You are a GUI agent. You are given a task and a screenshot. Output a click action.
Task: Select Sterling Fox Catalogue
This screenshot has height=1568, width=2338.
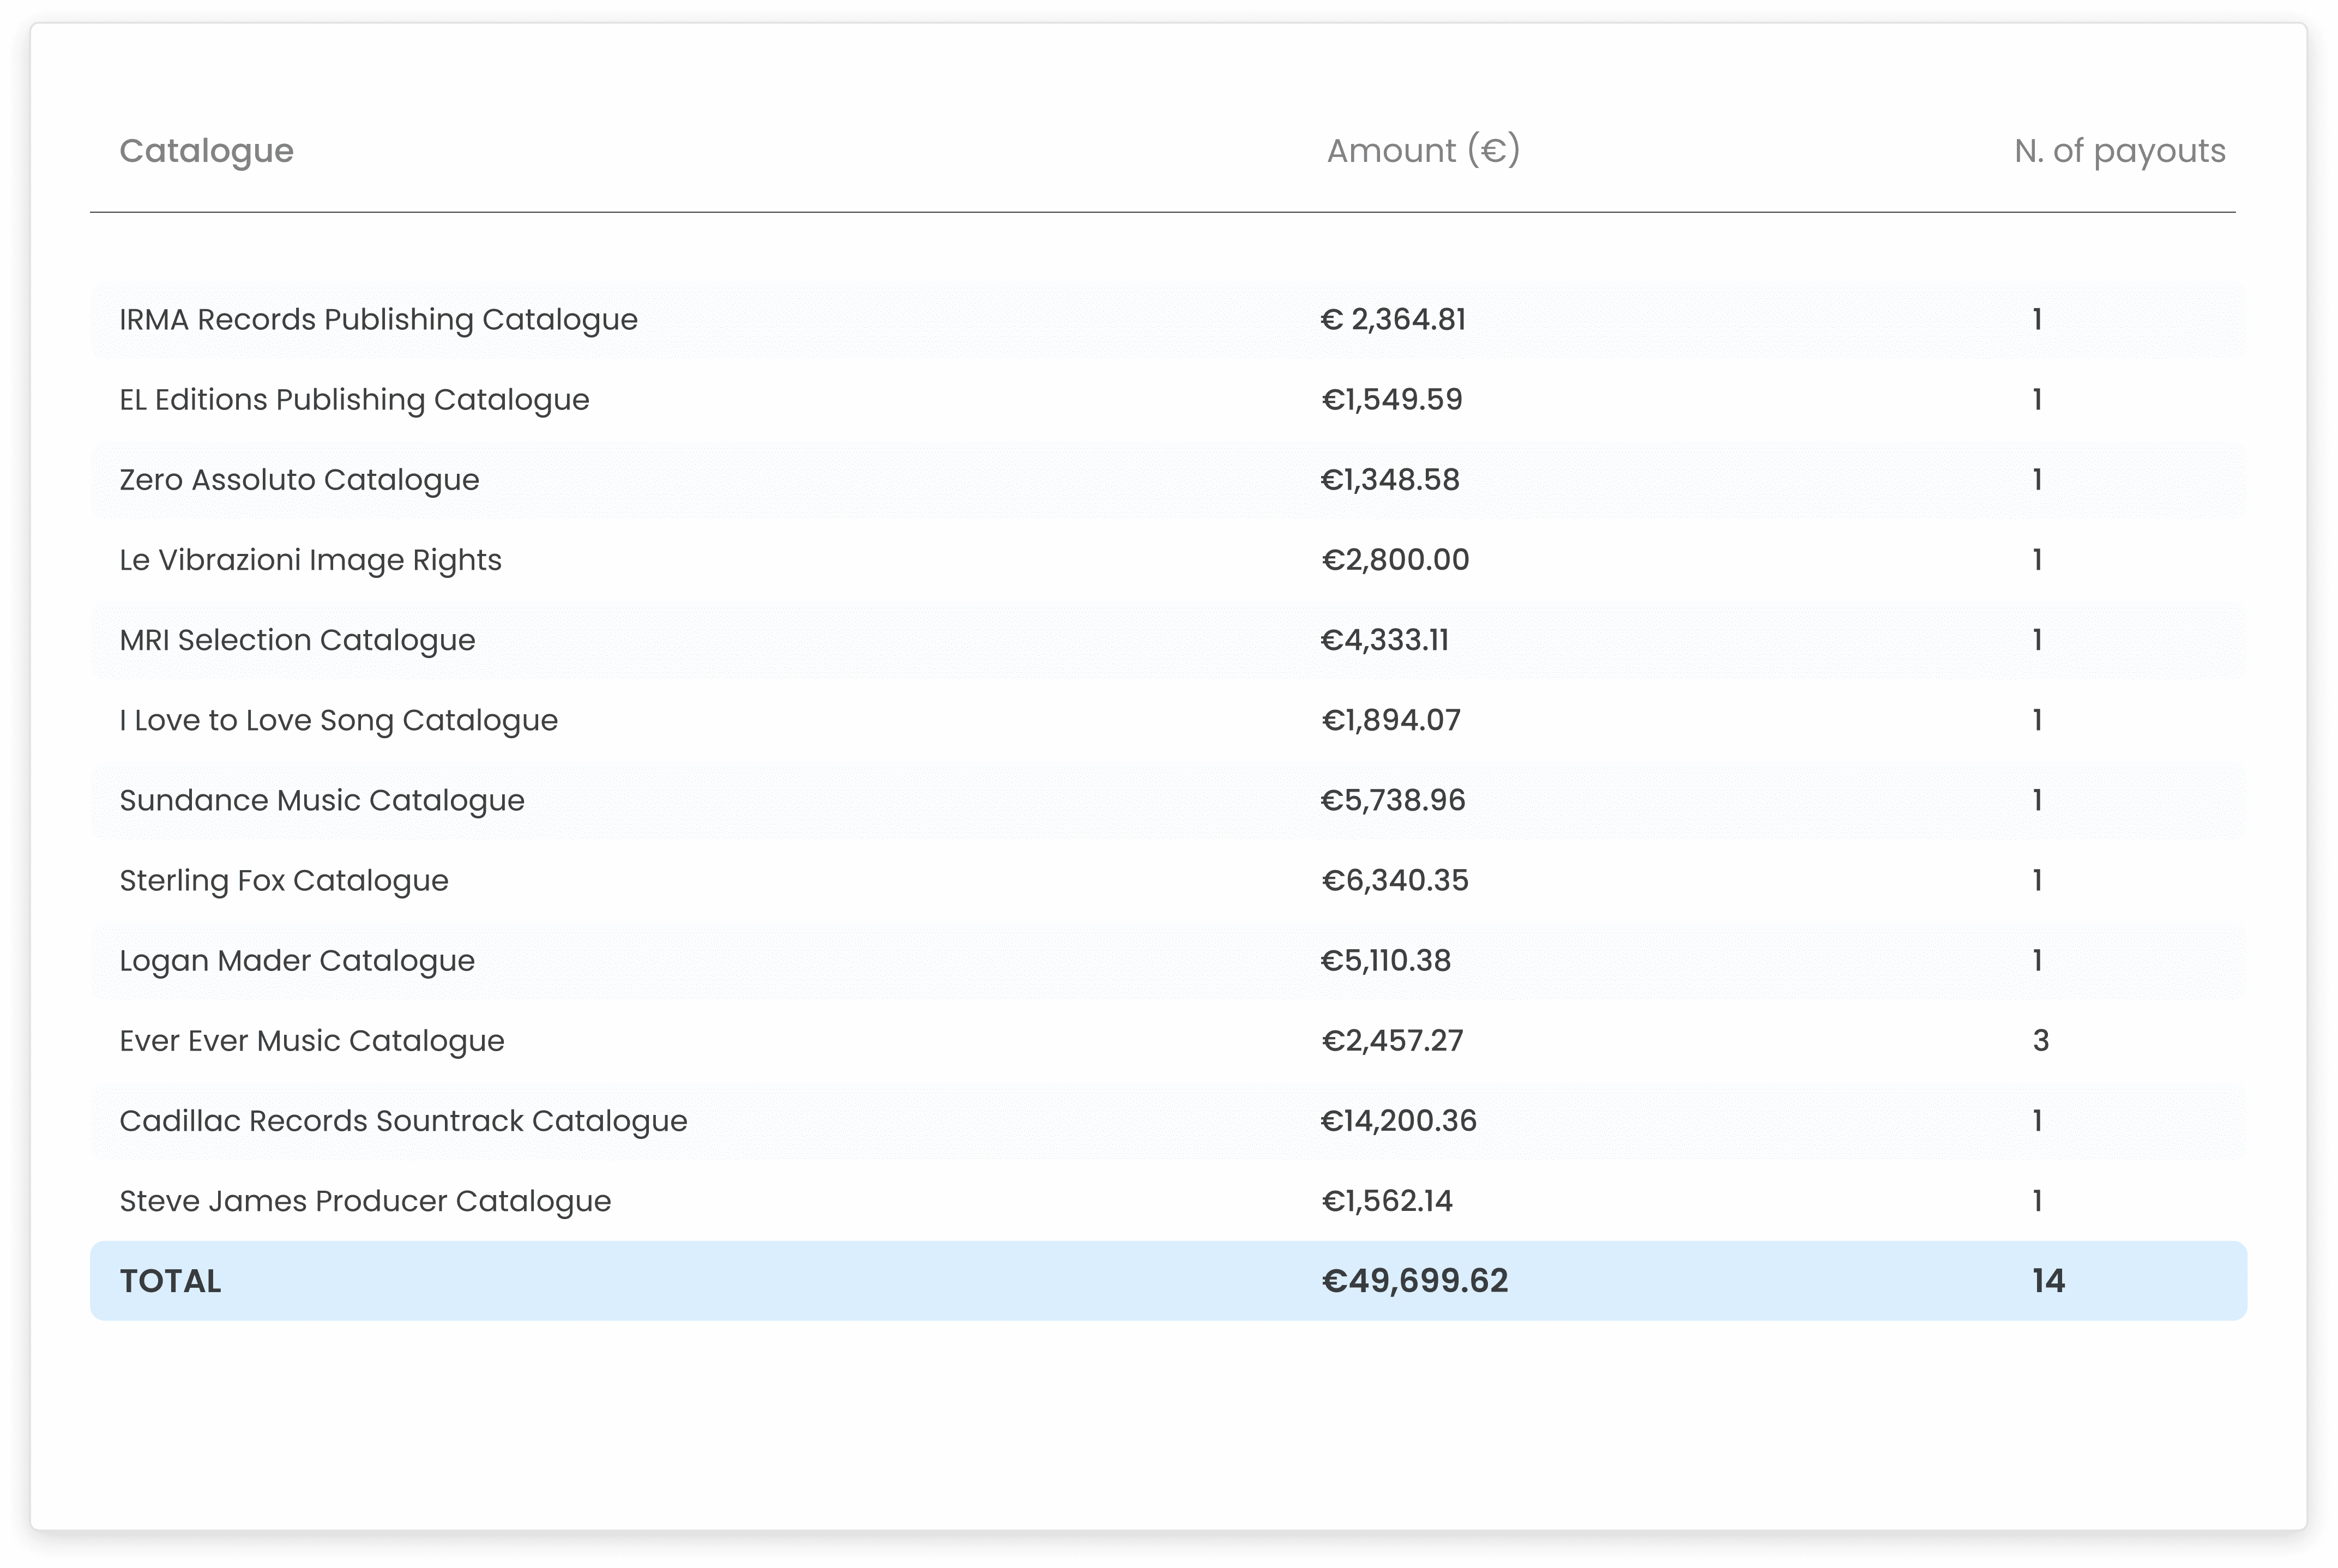point(284,880)
